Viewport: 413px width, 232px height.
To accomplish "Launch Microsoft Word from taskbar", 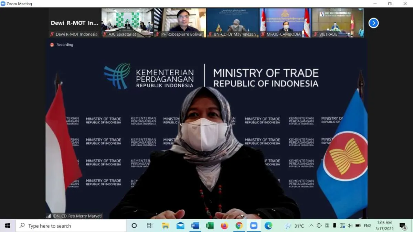I will pos(195,226).
